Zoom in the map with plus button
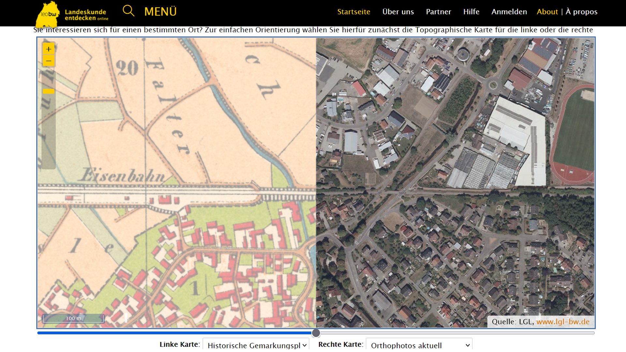This screenshot has height=352, width=626. (x=49, y=49)
